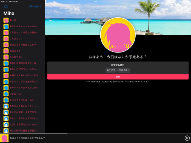Select the short おはよう！ message
This screenshot has width=191, height=143.
22,51
